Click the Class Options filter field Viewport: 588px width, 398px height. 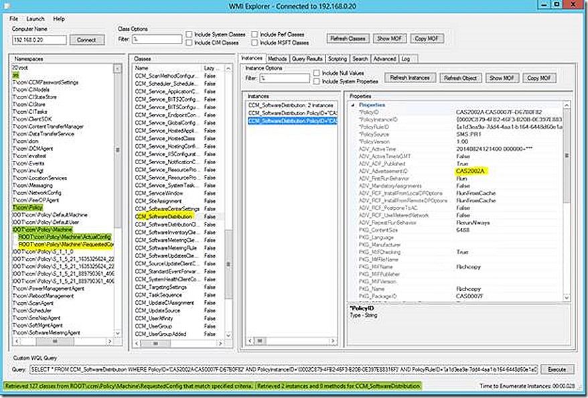point(157,39)
